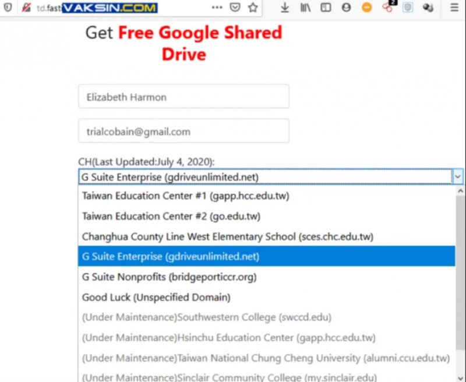Click the dropdown list scrollbar thumb
The height and width of the screenshot is (382, 466).
[x=460, y=273]
